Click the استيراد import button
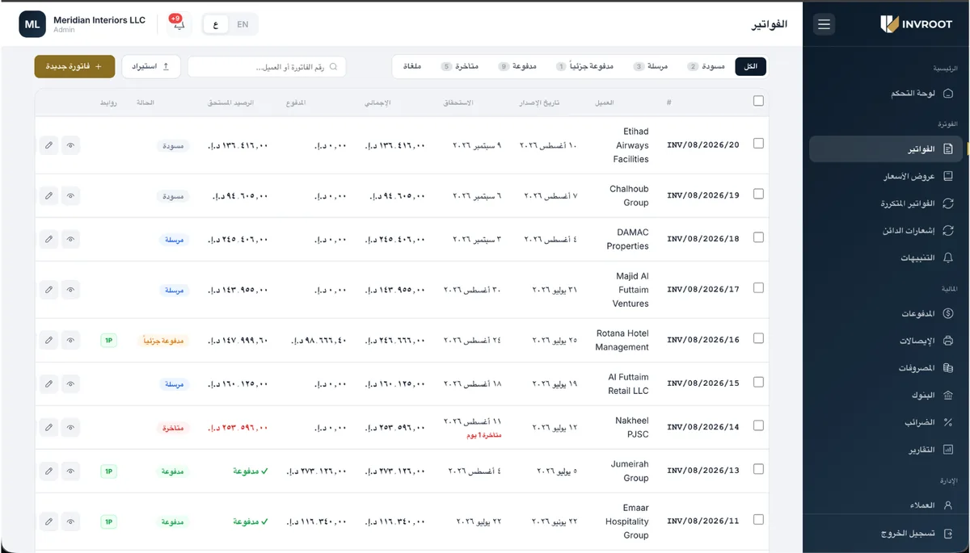 [x=151, y=66]
